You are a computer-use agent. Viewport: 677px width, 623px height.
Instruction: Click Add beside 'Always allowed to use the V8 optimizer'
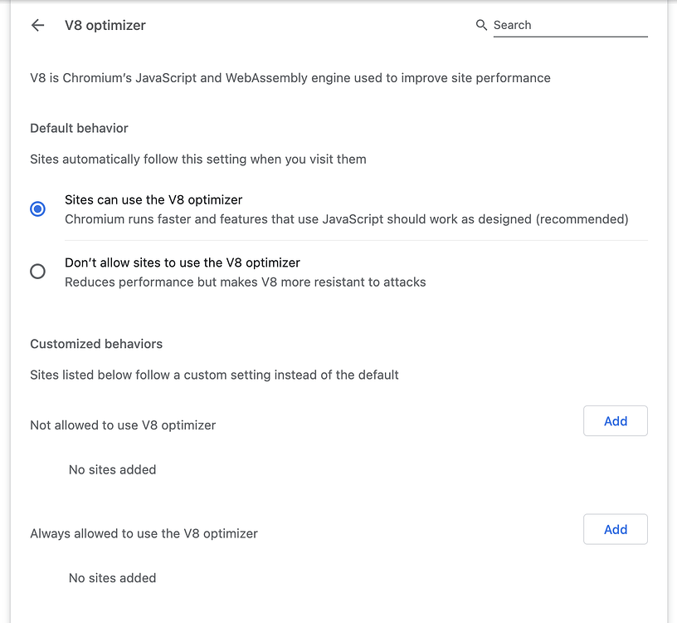[x=615, y=529]
